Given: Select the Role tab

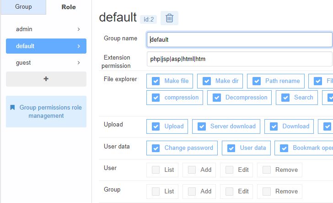Looking at the screenshot, I should coord(69,7).
